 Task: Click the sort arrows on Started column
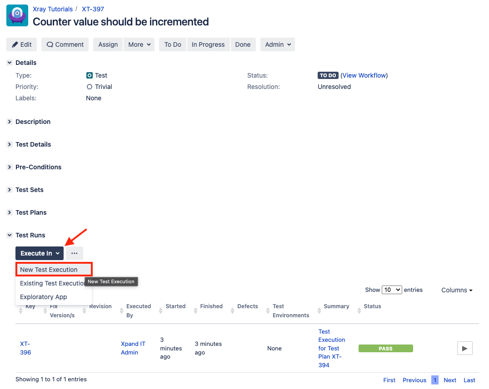tap(160, 310)
